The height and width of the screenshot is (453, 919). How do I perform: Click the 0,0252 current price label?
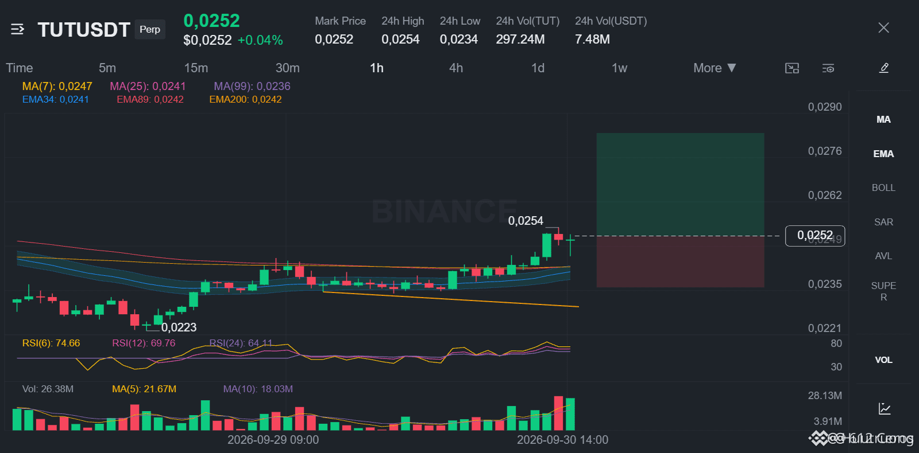[815, 235]
